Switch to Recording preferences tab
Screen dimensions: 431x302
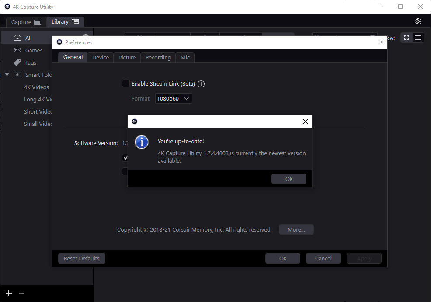[158, 57]
